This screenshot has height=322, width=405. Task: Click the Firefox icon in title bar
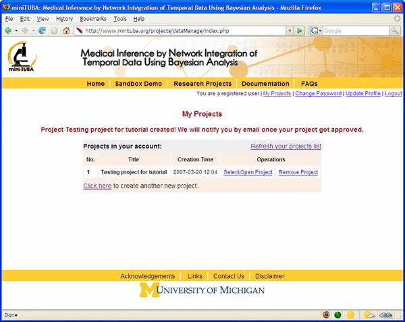6,7
